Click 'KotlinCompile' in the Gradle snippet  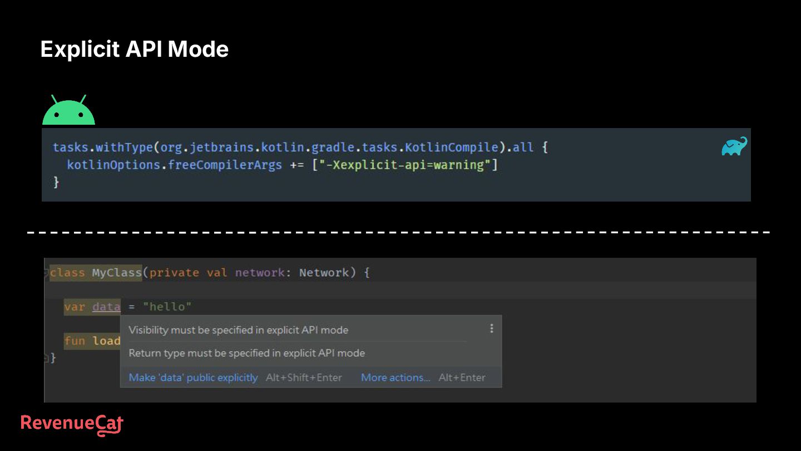point(452,148)
